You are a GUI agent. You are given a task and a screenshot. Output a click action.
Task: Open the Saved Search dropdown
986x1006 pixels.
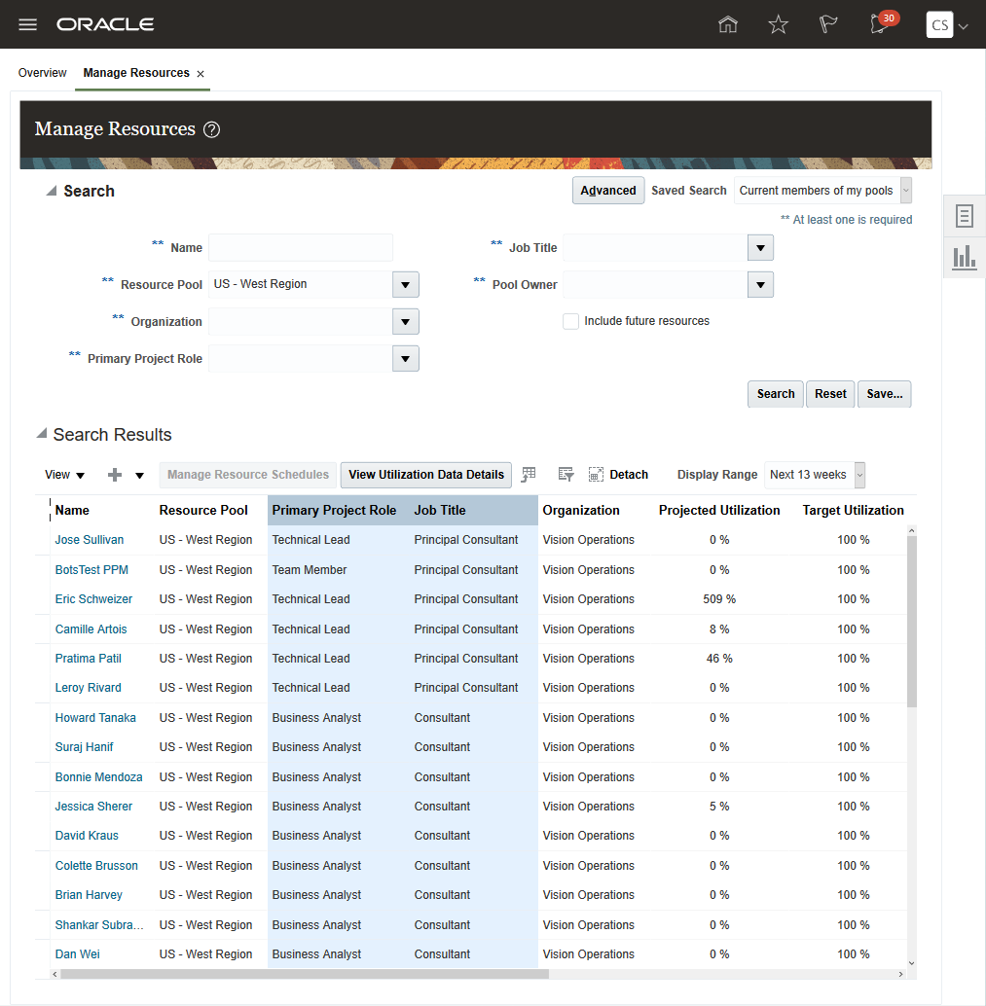(906, 191)
